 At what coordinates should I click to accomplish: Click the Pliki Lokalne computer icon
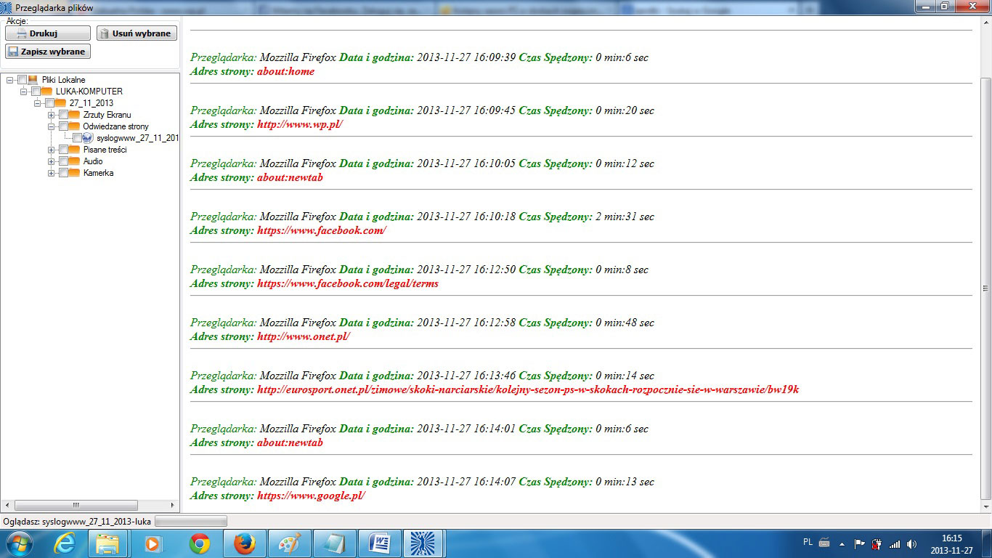(x=33, y=80)
